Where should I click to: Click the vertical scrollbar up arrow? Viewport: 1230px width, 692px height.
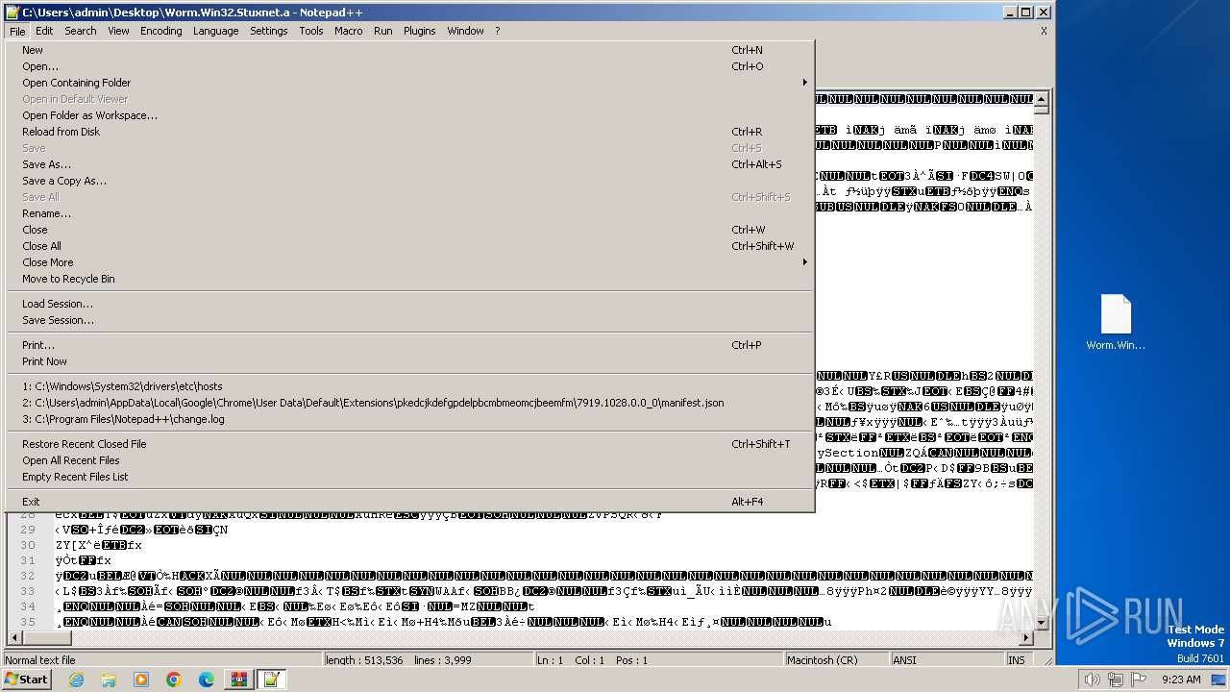1043,98
